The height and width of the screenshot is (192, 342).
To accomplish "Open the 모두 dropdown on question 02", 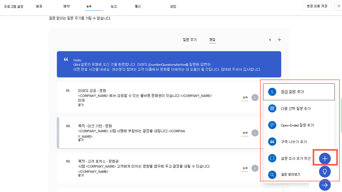I will point(245,133).
